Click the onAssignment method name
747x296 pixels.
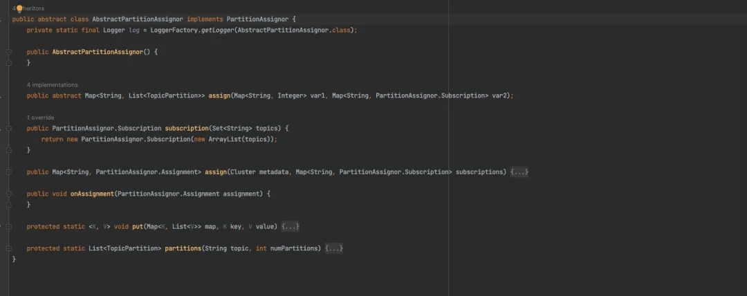[92, 194]
